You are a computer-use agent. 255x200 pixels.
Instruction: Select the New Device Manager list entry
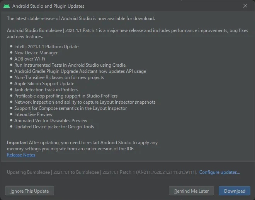pyautogui.click(x=36, y=53)
